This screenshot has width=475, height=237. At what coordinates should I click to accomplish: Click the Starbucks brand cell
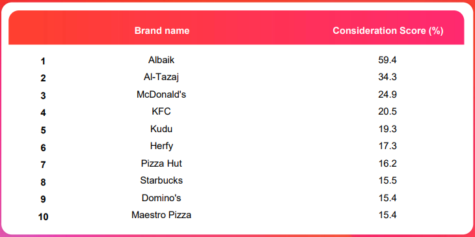click(161, 180)
